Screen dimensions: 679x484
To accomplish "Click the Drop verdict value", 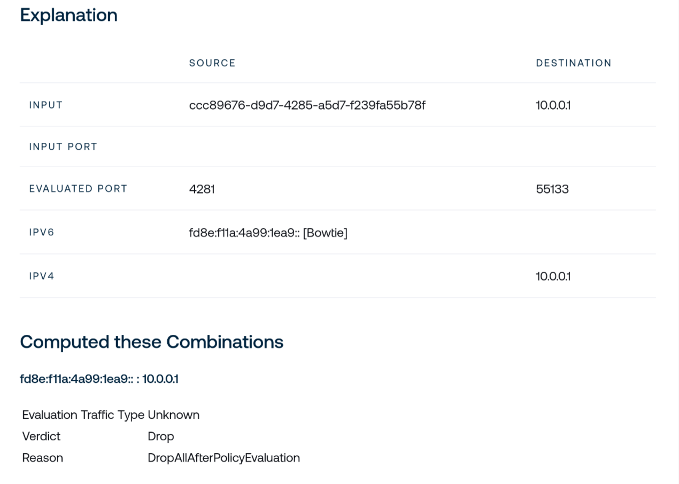I will (161, 436).
